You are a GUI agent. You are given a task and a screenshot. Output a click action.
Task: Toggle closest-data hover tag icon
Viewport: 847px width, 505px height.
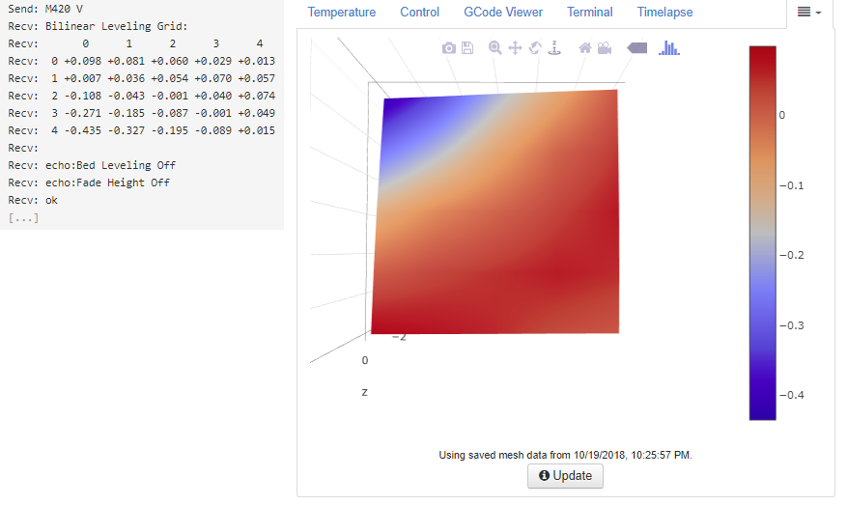(636, 48)
